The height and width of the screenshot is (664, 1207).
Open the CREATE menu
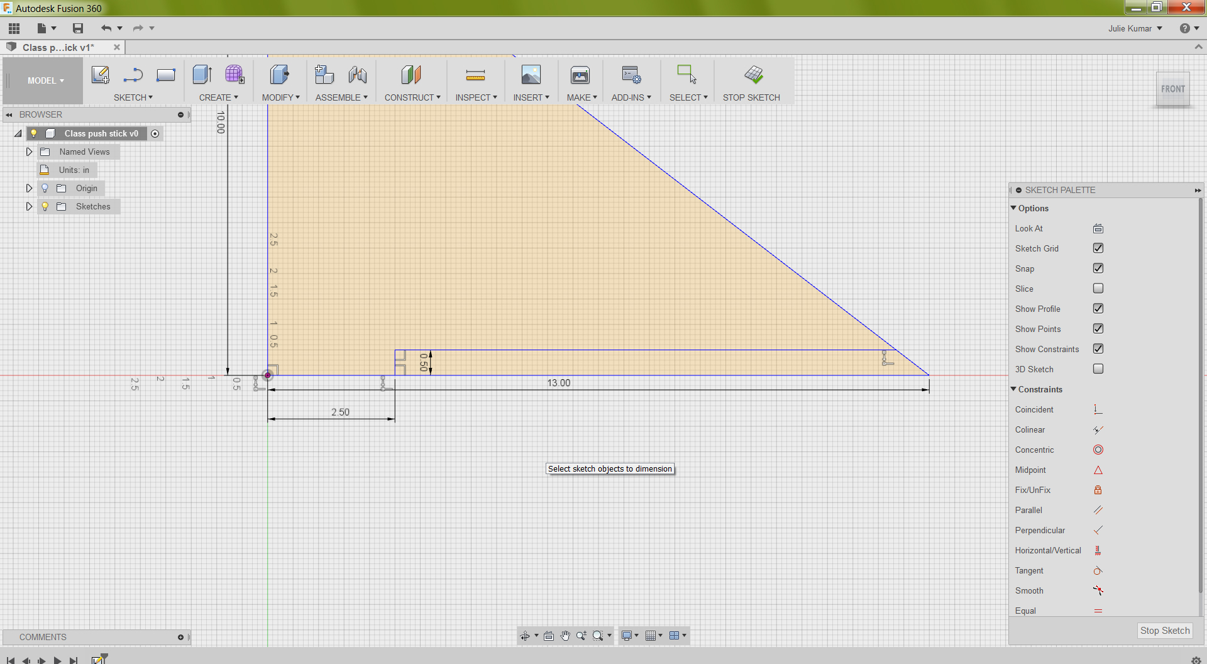click(x=219, y=97)
